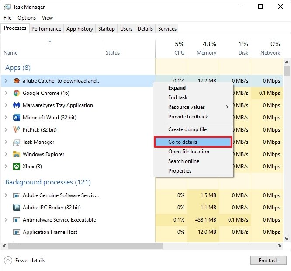
Task: Open the View menu
Action: [47, 18]
